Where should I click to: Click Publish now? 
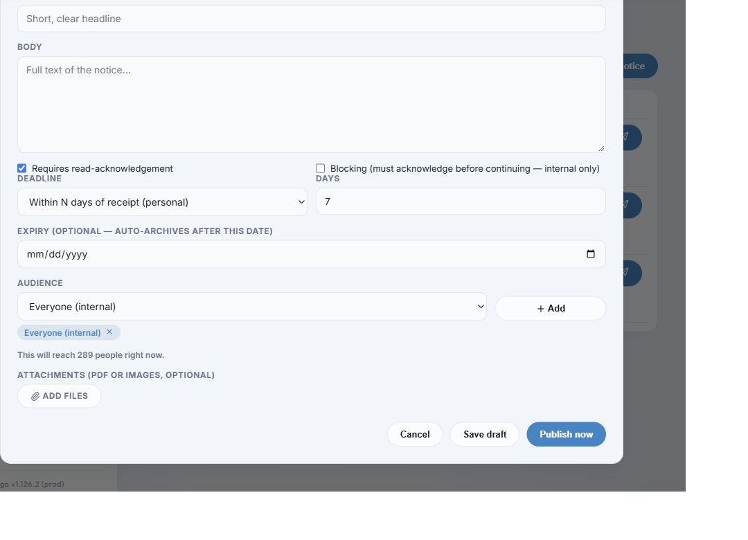pyautogui.click(x=567, y=434)
